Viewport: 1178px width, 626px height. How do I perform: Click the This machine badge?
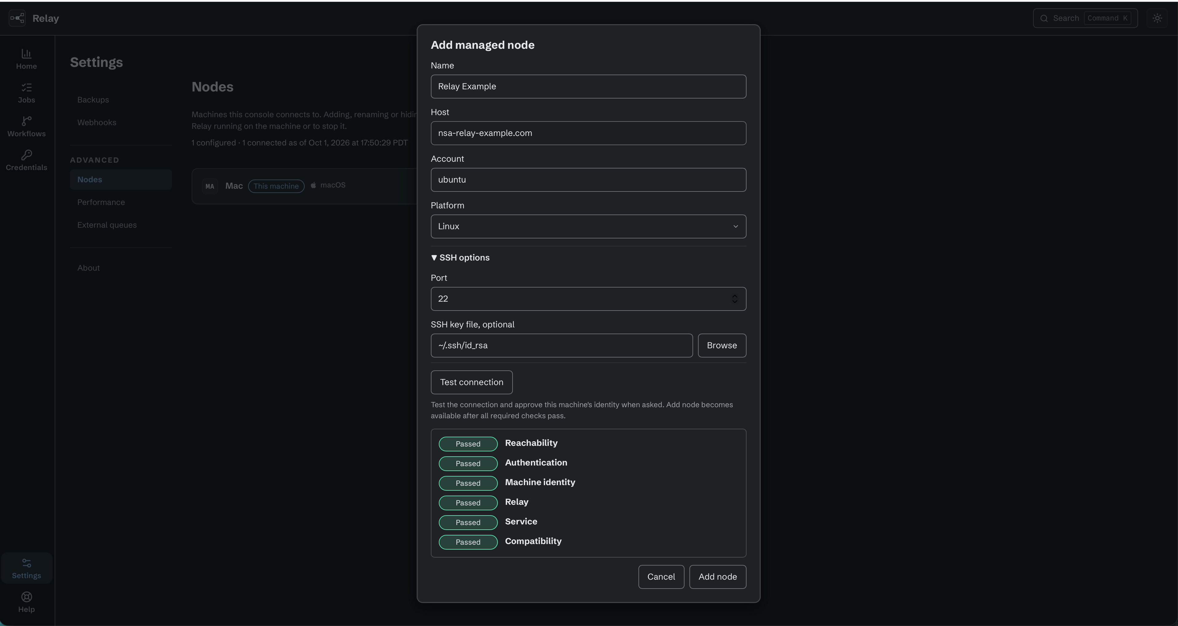(276, 187)
